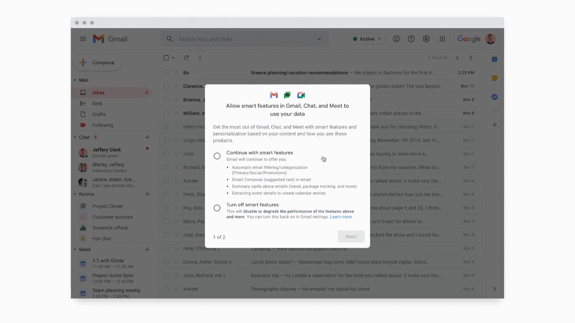Open Chat section in sidebar
The height and width of the screenshot is (323, 575).
(84, 137)
